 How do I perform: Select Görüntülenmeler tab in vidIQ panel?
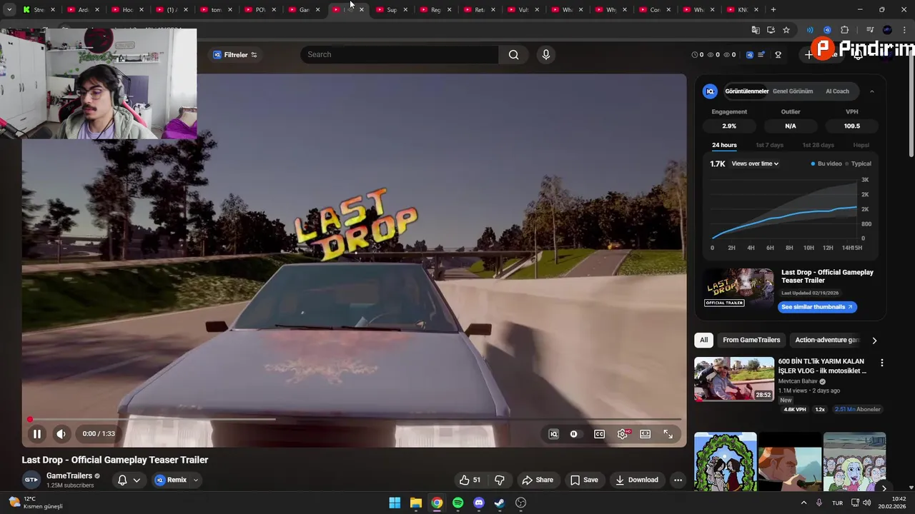(x=746, y=91)
